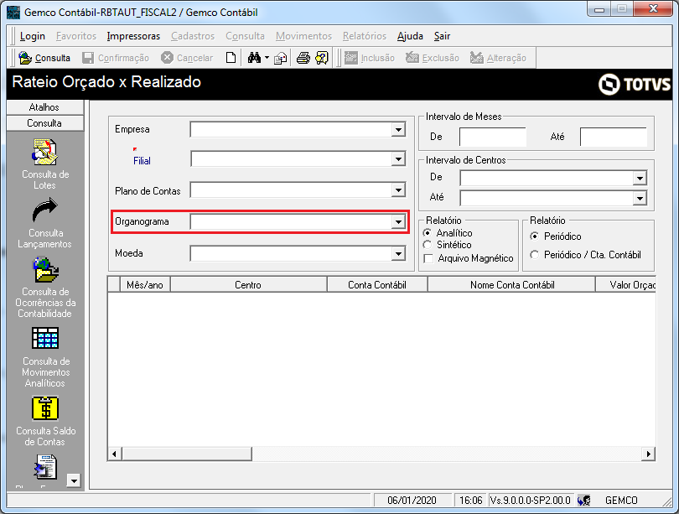Open the Cadastros menu
This screenshot has width=679, height=514.
193,36
